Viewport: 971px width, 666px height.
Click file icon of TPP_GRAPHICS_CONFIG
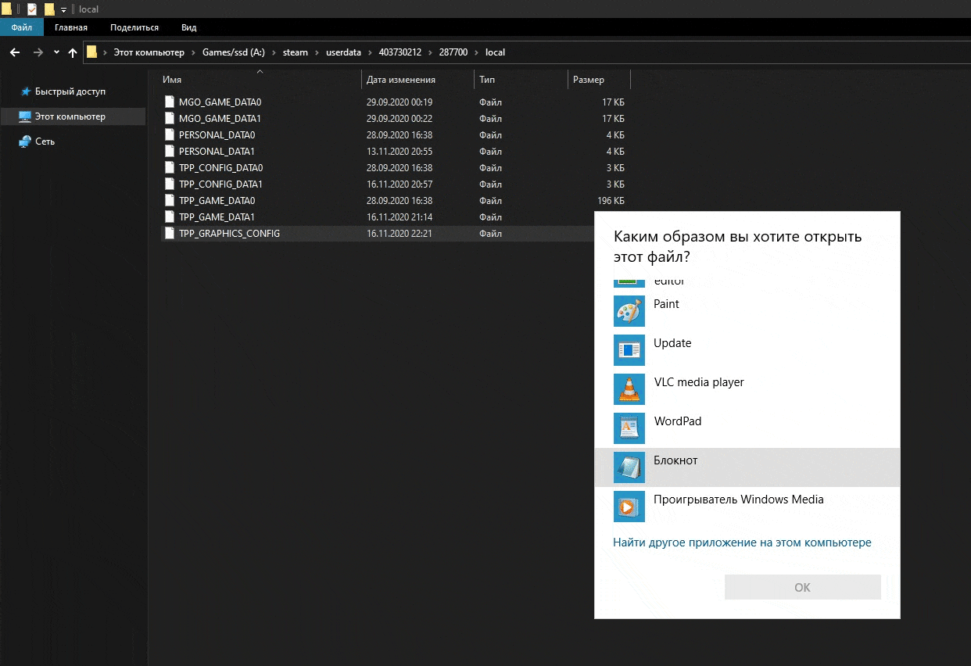[170, 233]
